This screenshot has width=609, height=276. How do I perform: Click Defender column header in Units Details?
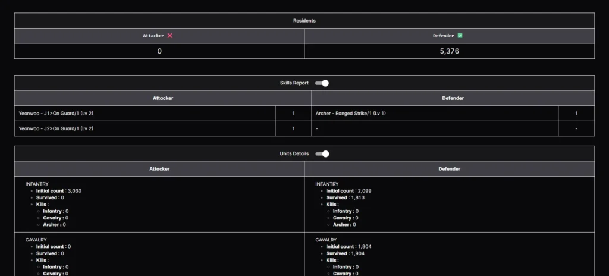pyautogui.click(x=449, y=169)
